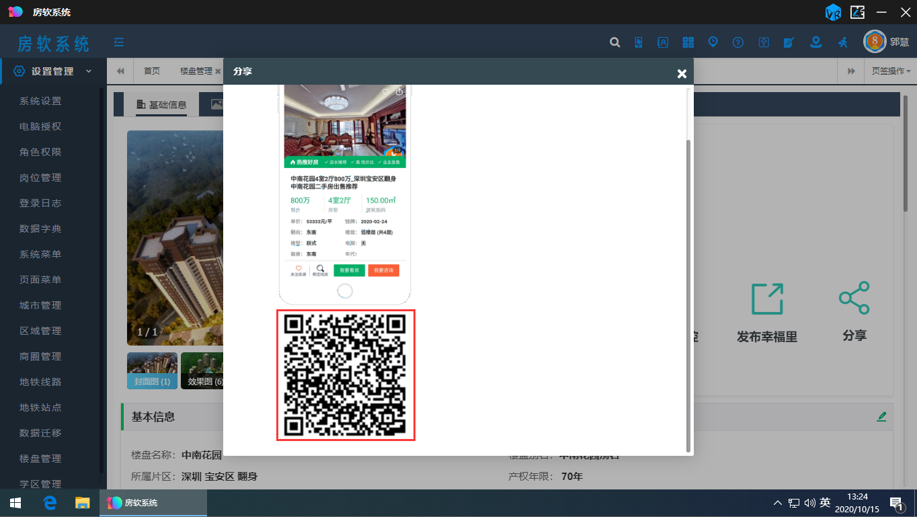Open the 页签操作 dropdown

tap(891, 71)
